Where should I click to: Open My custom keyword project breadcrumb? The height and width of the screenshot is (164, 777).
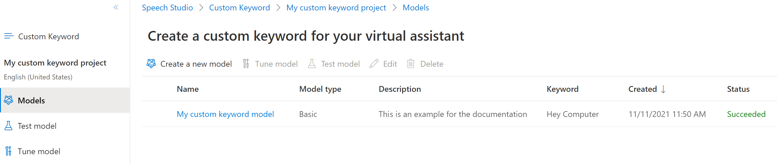pyautogui.click(x=336, y=8)
